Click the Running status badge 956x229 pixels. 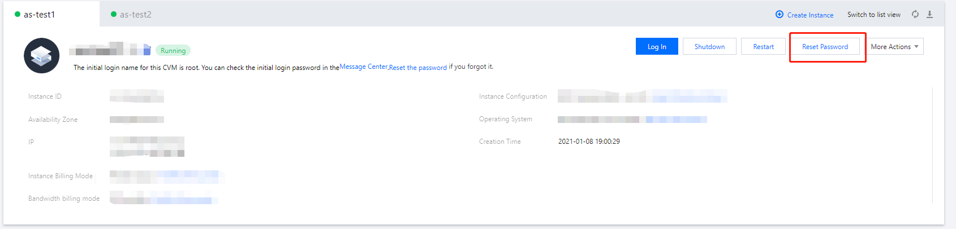tap(173, 51)
